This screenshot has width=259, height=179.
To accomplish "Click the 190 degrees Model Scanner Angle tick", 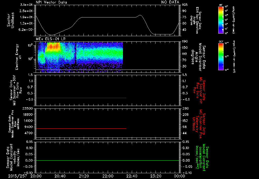I will (185, 41).
